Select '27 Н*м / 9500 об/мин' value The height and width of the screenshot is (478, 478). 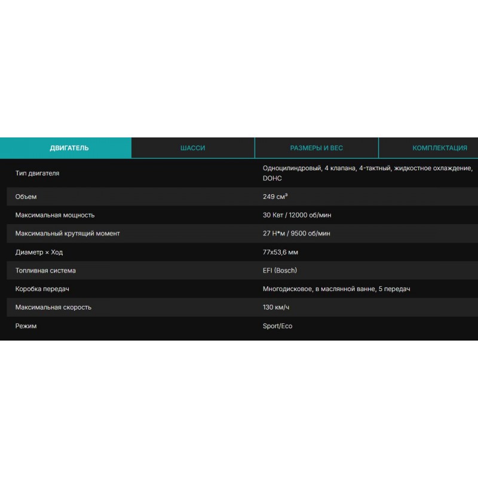point(296,234)
